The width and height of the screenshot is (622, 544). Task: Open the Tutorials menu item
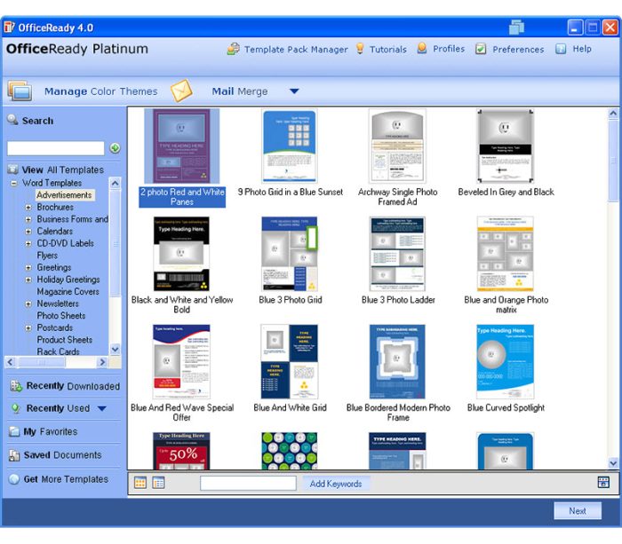[x=388, y=49]
